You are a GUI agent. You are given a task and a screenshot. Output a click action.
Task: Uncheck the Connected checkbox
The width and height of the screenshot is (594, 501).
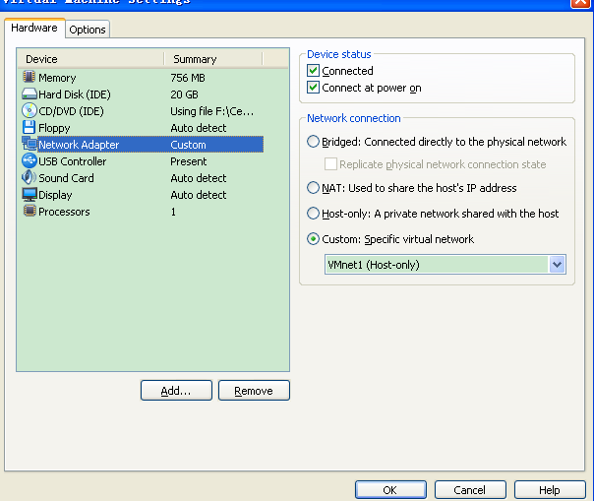click(x=313, y=71)
